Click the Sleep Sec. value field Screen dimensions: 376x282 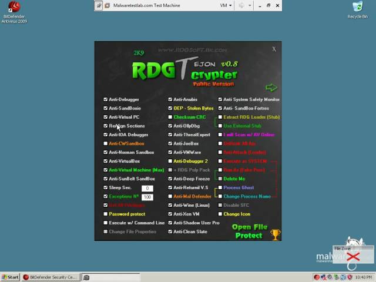(147, 188)
